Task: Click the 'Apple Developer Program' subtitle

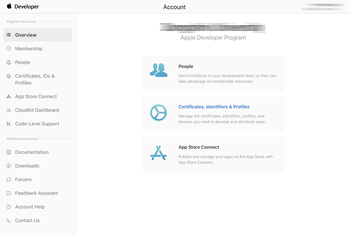Action: [x=213, y=38]
